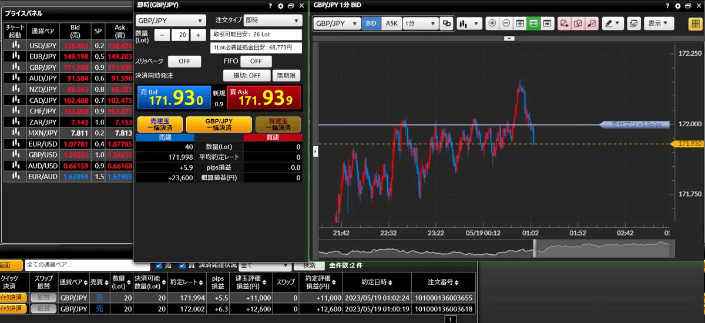Click 無期限 expiry button
705x323 pixels.
(x=287, y=76)
